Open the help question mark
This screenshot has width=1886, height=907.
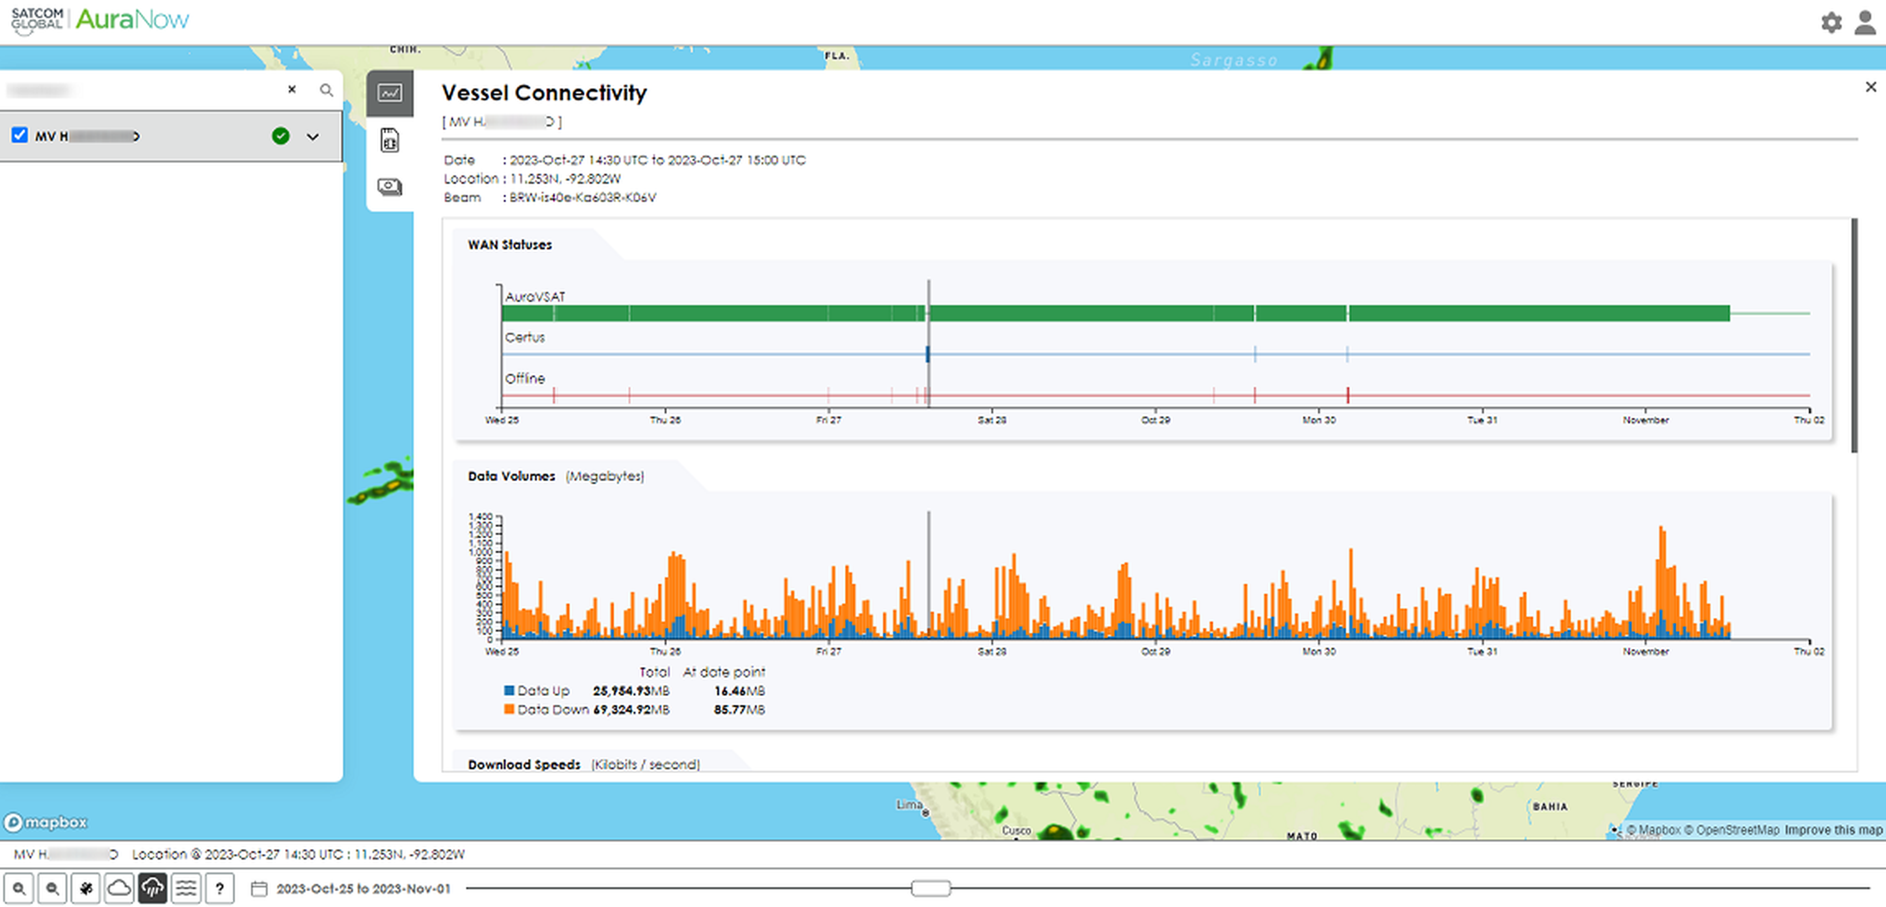pyautogui.click(x=220, y=889)
